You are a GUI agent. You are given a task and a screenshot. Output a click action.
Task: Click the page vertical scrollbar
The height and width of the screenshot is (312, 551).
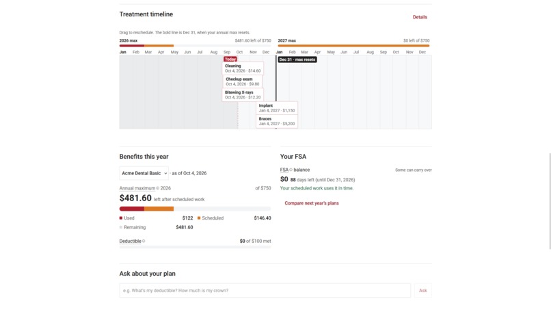click(x=550, y=201)
